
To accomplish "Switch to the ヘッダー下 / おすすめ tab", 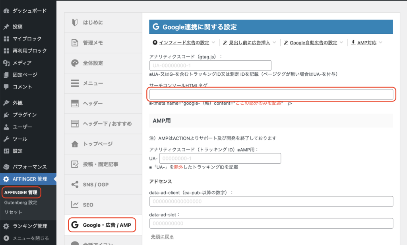I will tap(103, 124).
